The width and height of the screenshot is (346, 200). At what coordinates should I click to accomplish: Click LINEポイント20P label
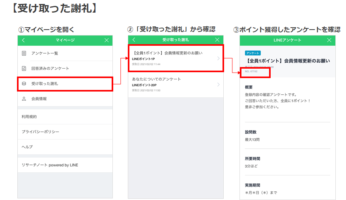144,85
